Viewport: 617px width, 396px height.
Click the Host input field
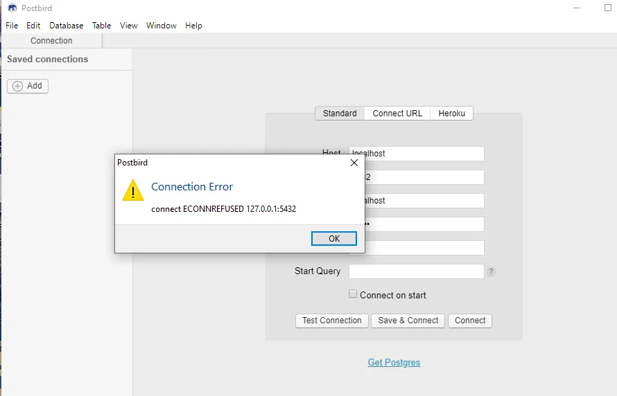point(417,154)
